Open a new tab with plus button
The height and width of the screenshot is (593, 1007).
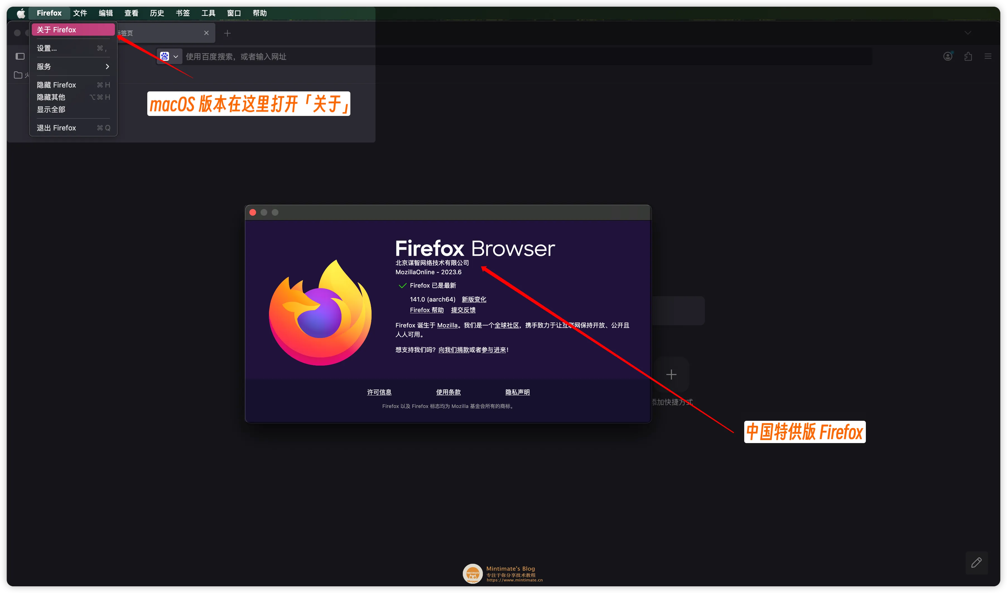pyautogui.click(x=227, y=33)
